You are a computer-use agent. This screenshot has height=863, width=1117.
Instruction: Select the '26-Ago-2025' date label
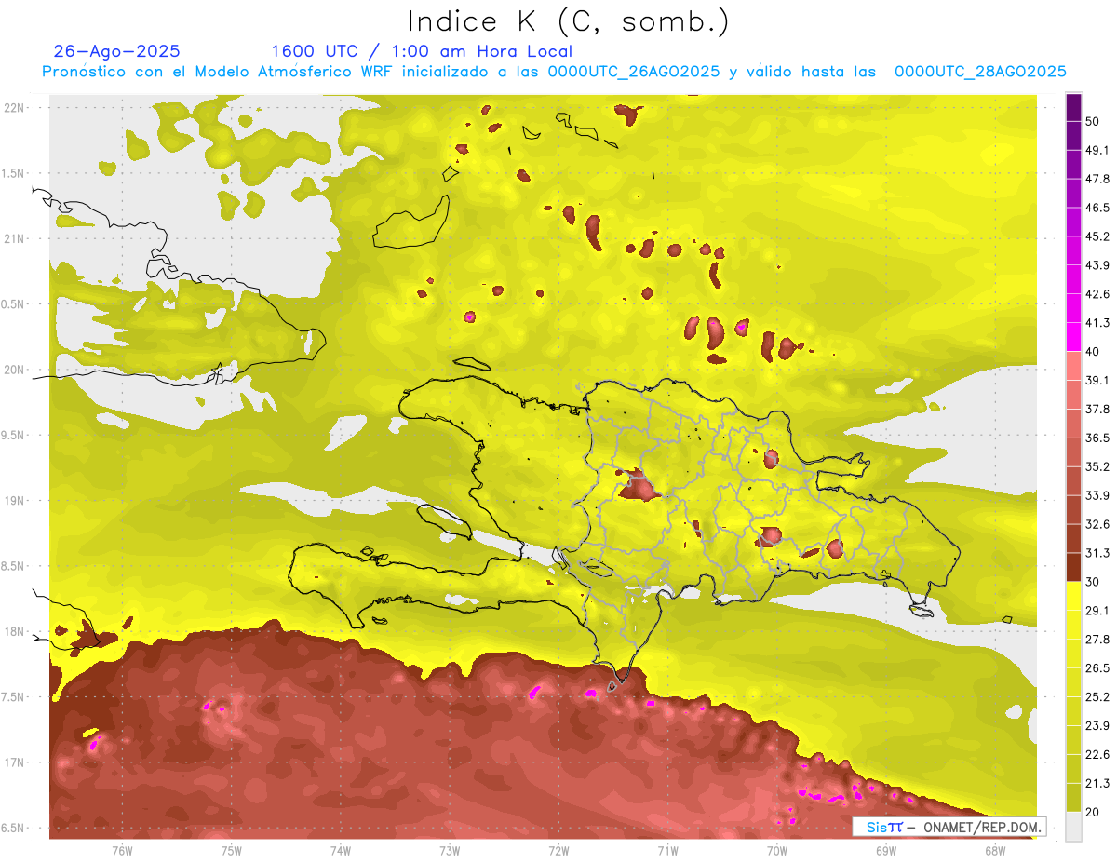tap(117, 51)
